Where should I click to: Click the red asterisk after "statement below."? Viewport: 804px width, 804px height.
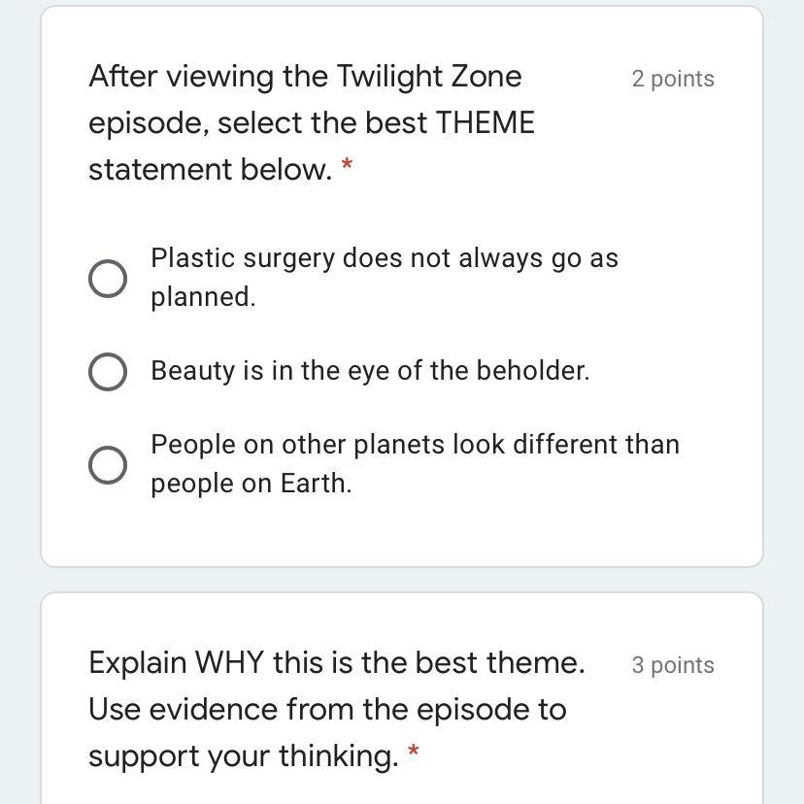point(347,169)
